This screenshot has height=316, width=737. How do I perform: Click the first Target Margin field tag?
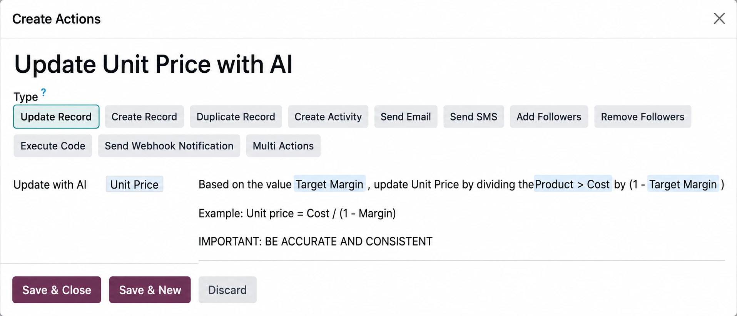coord(329,184)
